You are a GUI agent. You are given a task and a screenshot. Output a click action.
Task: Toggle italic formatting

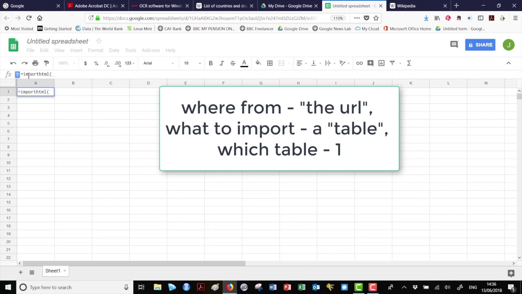tap(222, 63)
